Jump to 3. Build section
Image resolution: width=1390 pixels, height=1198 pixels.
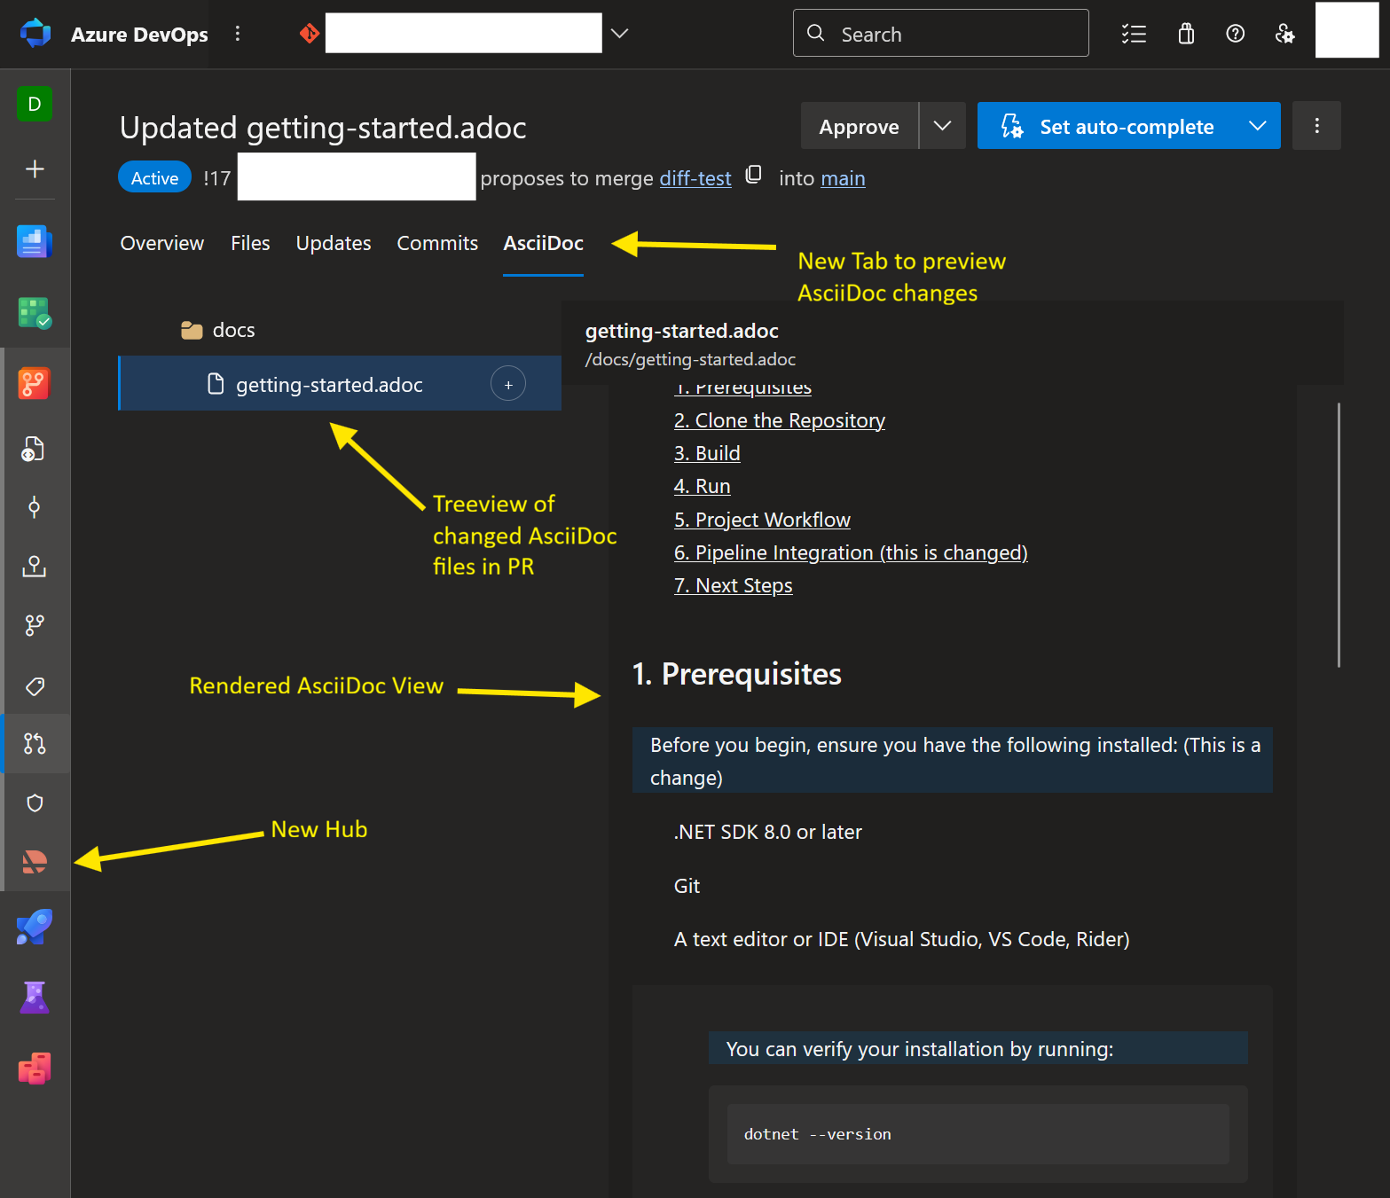(707, 453)
